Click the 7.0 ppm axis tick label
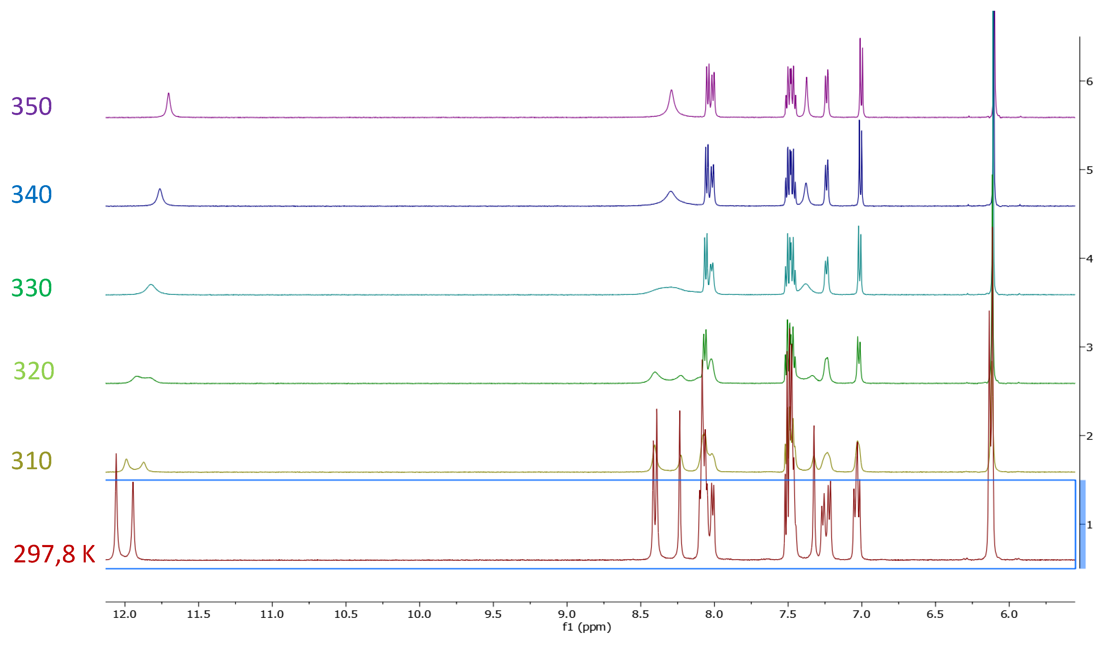 [861, 615]
